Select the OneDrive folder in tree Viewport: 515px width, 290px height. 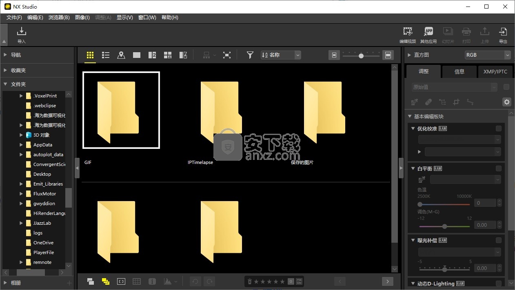[x=43, y=243]
